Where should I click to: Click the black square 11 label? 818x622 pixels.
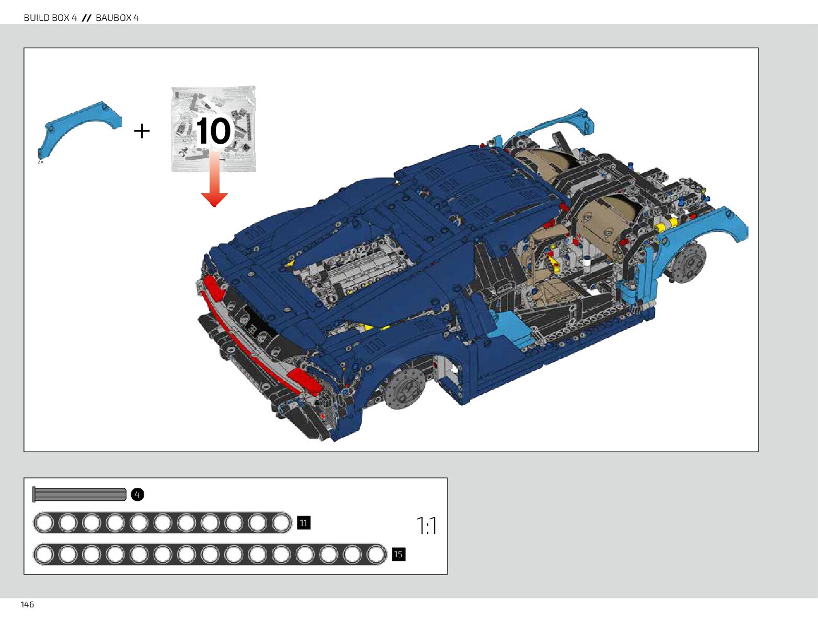coord(304,523)
